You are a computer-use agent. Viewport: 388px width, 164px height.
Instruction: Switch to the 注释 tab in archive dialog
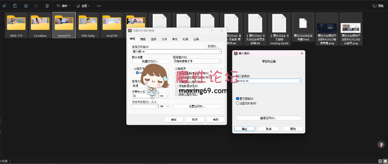pos(196,39)
